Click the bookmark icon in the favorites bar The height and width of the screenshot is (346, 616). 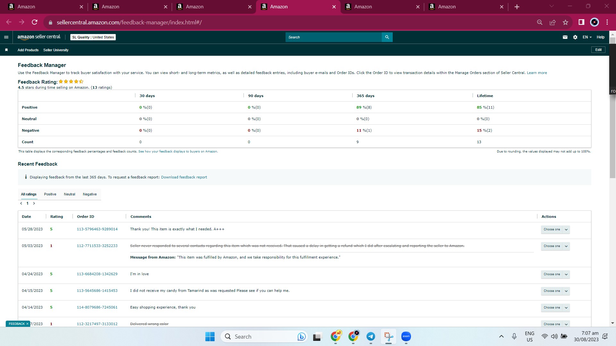pyautogui.click(x=6, y=50)
